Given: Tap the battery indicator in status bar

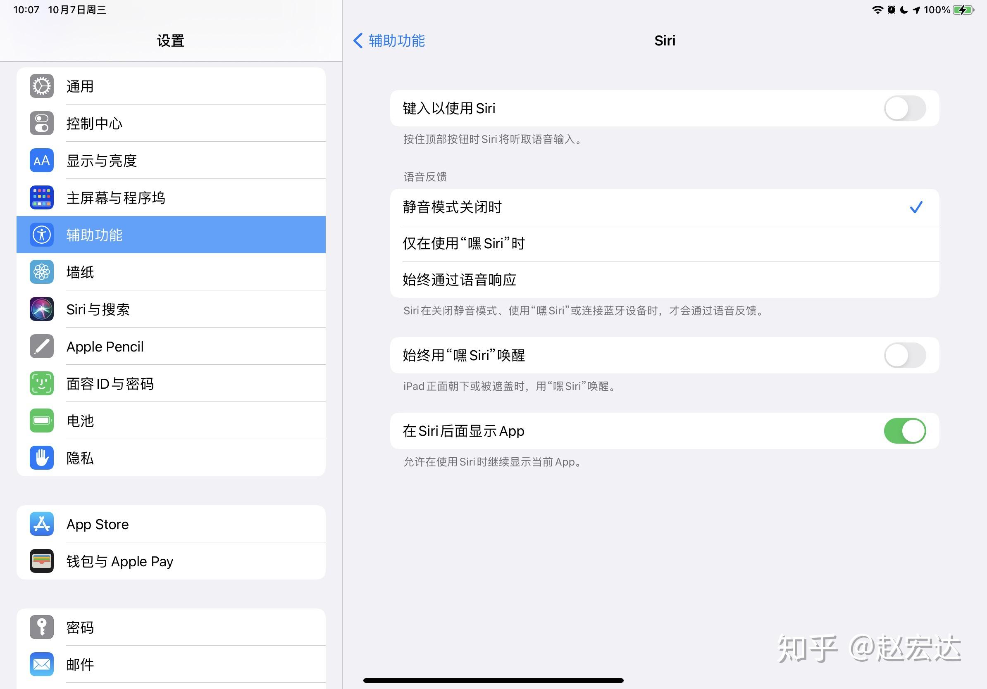Looking at the screenshot, I should pos(963,10).
